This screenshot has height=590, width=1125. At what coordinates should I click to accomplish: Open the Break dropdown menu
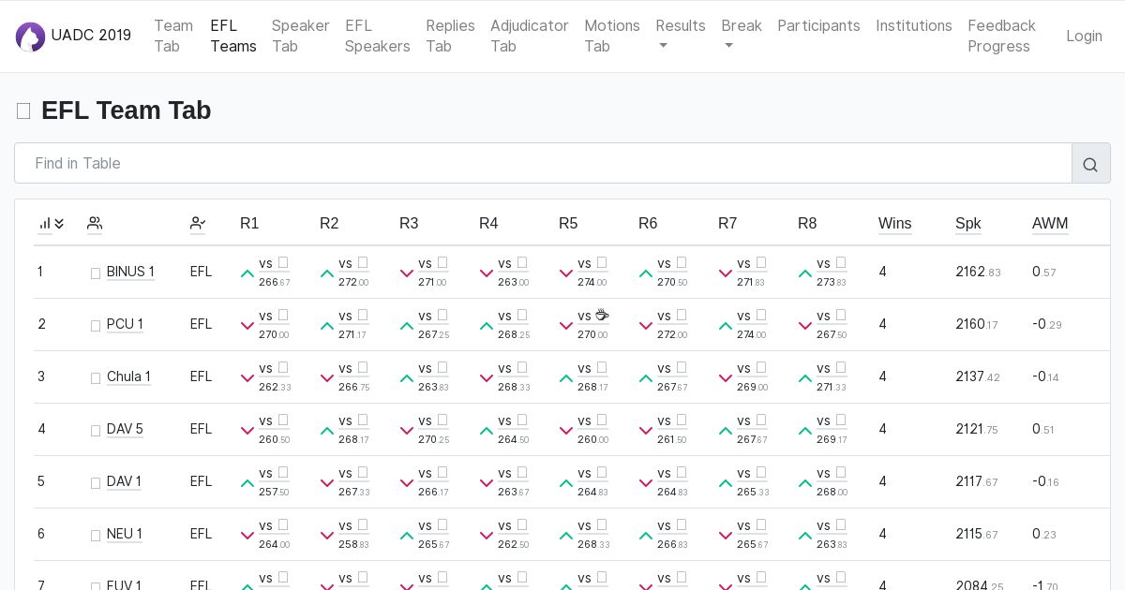(741, 36)
